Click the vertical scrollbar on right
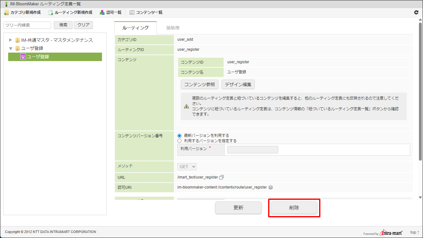The height and width of the screenshot is (238, 423). (x=420, y=91)
